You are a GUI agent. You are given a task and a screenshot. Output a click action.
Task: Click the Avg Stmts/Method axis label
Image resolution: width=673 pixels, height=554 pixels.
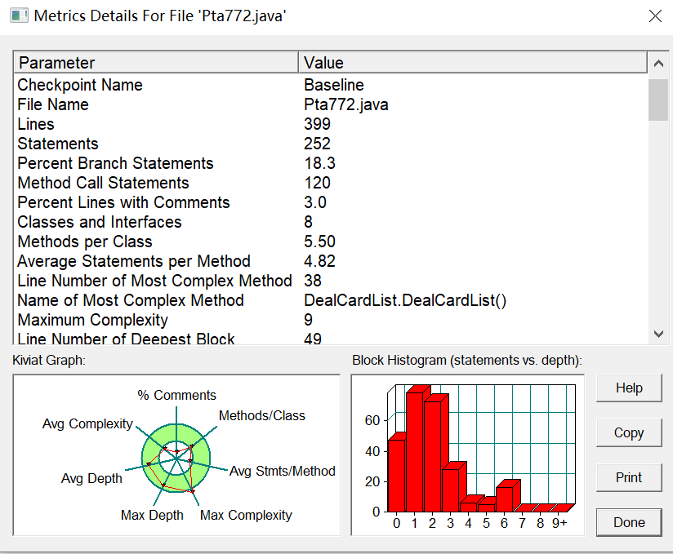pyautogui.click(x=283, y=471)
